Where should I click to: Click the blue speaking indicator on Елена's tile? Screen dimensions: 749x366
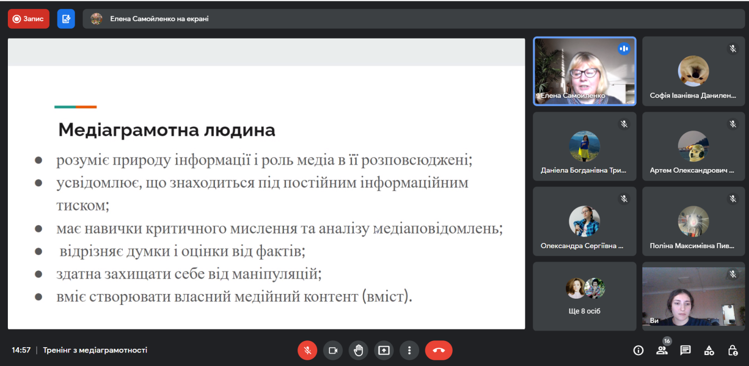click(624, 49)
